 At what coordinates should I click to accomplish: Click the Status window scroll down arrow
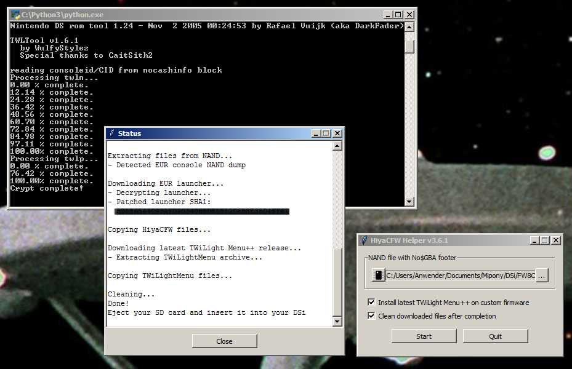337,321
